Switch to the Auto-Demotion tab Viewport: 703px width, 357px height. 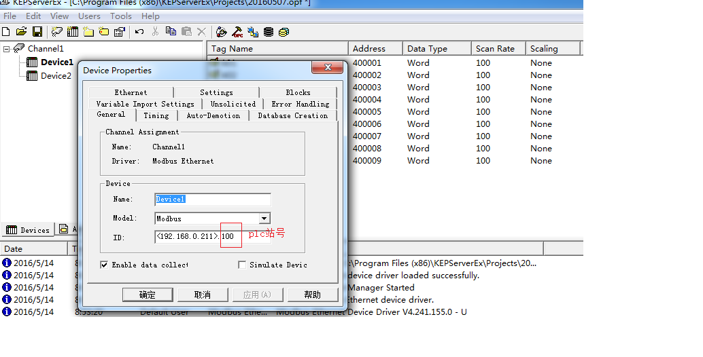coord(213,115)
